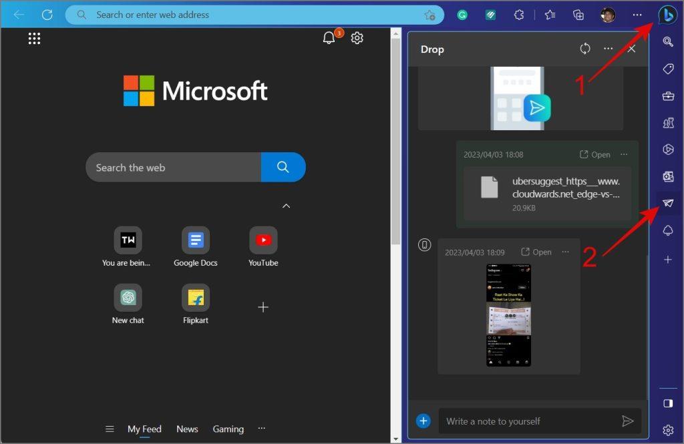Screen dimensions: 684x444
Task: Open Drop panel more options menu
Action: (608, 49)
